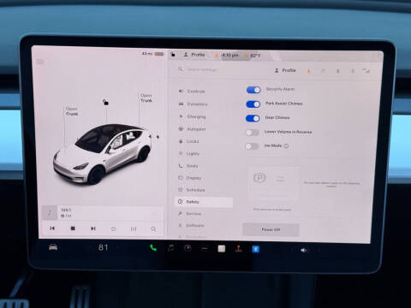Screen dimensions: 411x308
Task: Enable the Joe Mode switch
Action: coord(252,146)
